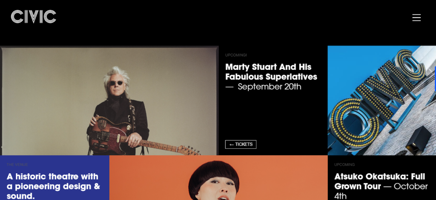Viewport: 436px width, 200px height.
Task: Open the hamburger menu icon
Action: pyautogui.click(x=416, y=17)
